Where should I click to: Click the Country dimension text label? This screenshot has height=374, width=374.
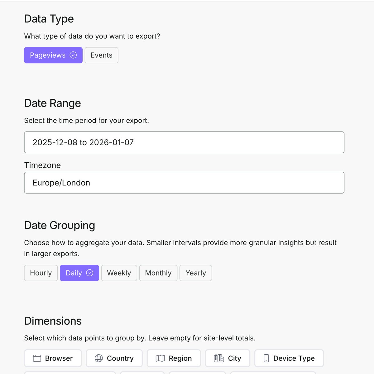120,358
